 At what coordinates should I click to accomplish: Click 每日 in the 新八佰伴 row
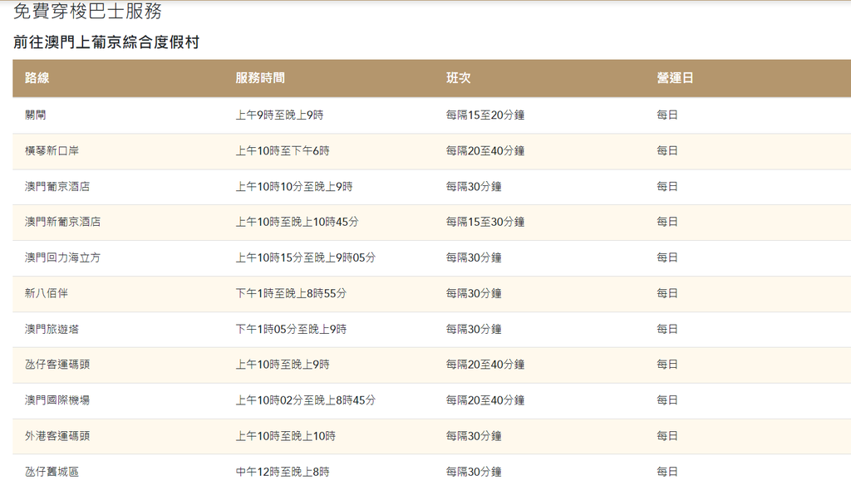click(x=667, y=293)
